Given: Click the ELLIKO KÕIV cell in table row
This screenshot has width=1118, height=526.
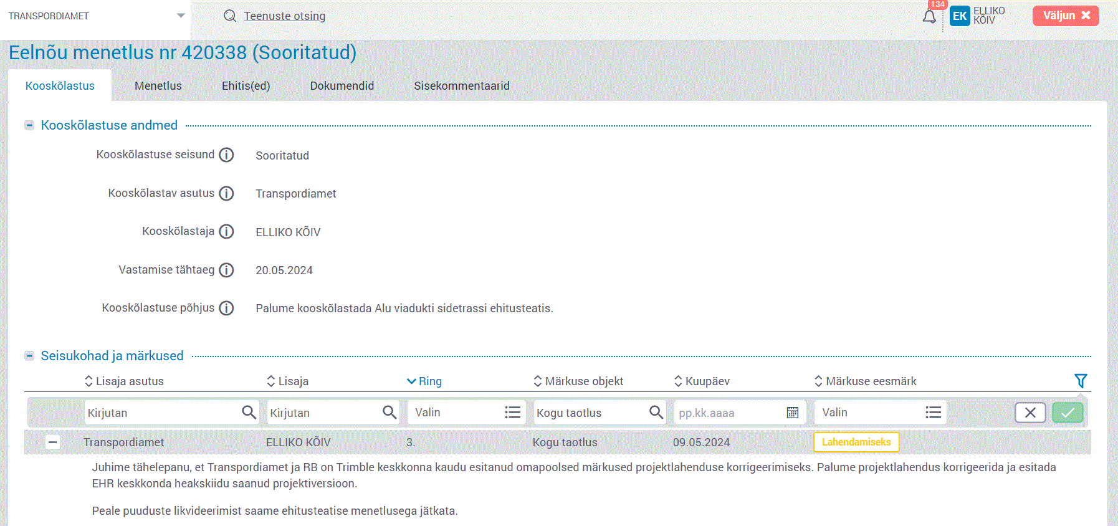Looking at the screenshot, I should 299,442.
